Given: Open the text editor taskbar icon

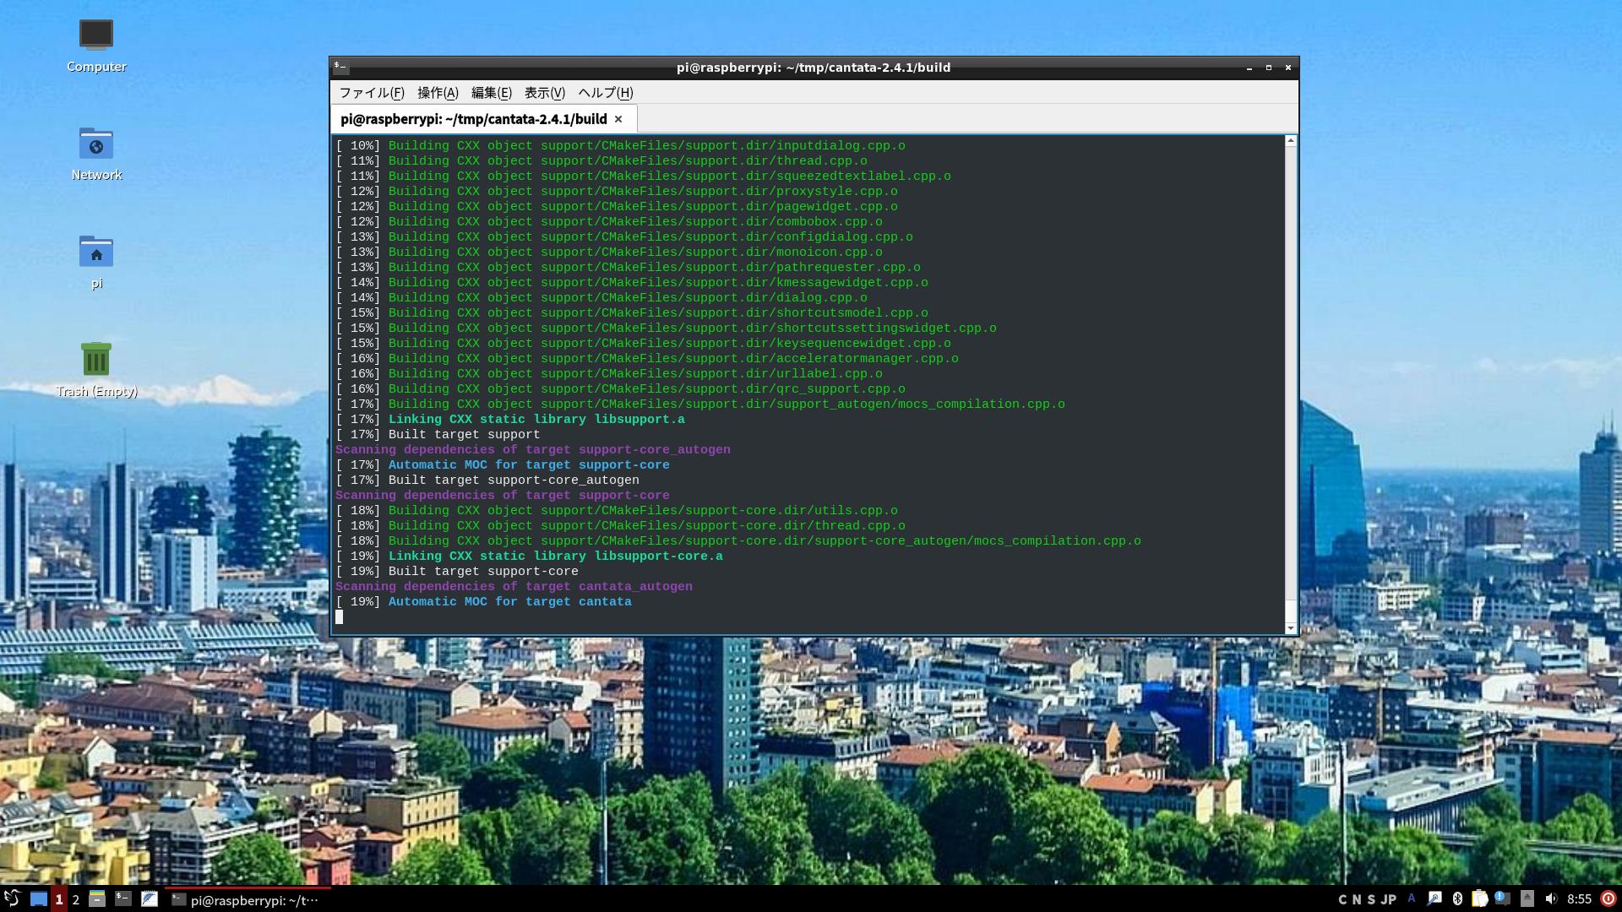Looking at the screenshot, I should [x=150, y=900].
